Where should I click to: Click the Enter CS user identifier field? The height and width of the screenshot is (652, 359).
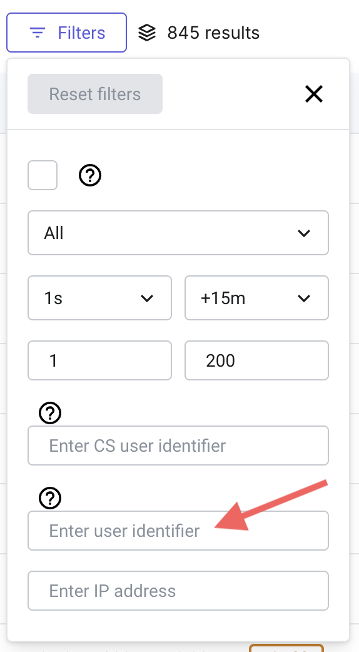[178, 446]
